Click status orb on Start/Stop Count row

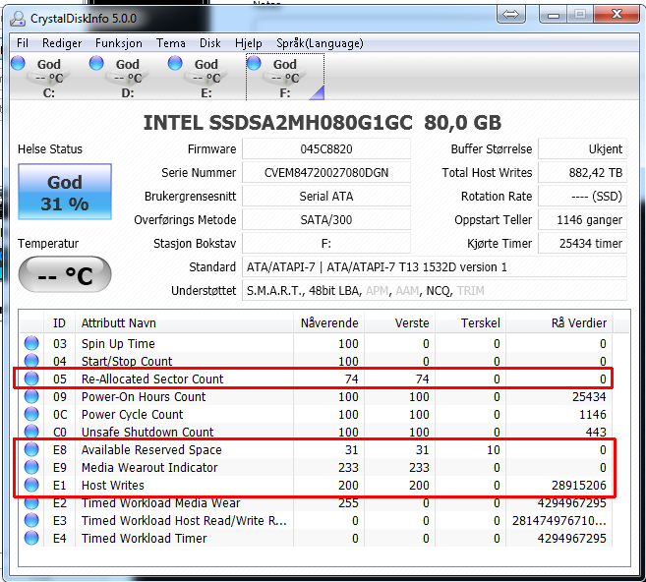coord(31,361)
